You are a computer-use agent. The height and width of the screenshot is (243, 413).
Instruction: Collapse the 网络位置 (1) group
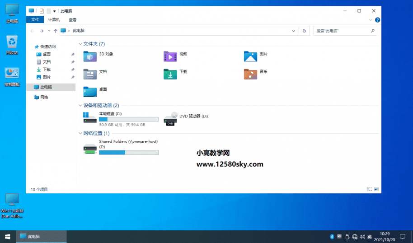tap(80, 134)
